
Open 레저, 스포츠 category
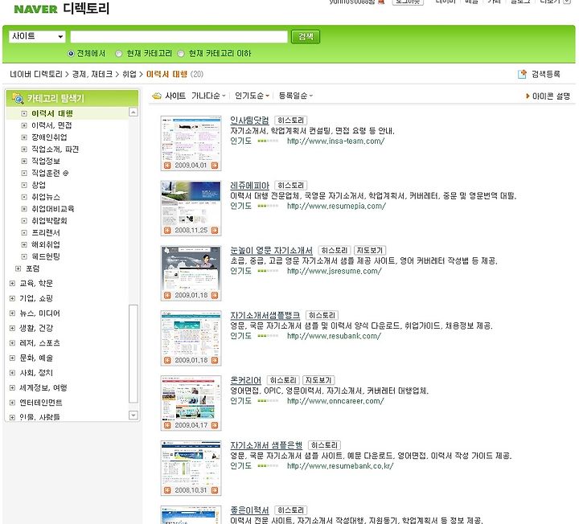39,343
